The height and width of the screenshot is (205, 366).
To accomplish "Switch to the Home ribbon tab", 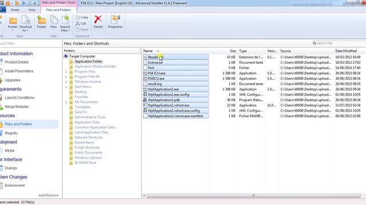I will pos(15,10).
